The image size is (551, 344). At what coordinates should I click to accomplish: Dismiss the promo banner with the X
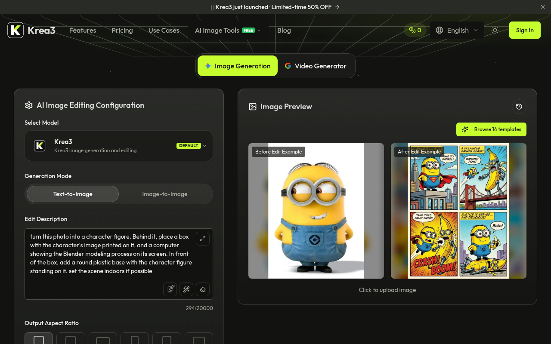[543, 7]
